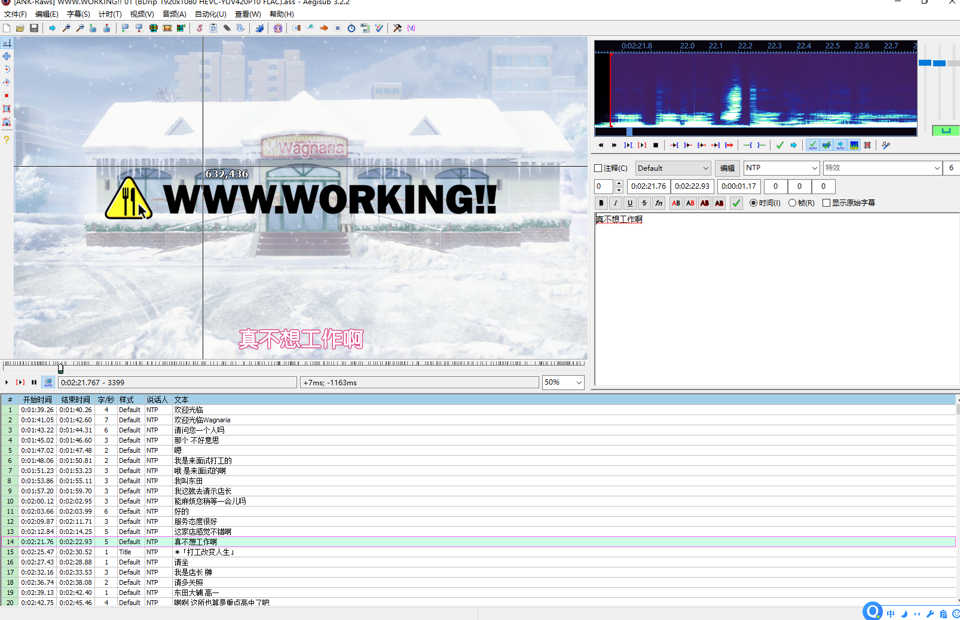Zoom out the video with magnifier minus
This screenshot has height=620, width=960.
pos(80,28)
